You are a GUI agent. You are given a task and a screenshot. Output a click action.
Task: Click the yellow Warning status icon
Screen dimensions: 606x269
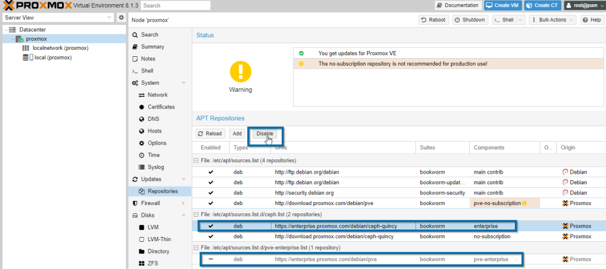[240, 71]
